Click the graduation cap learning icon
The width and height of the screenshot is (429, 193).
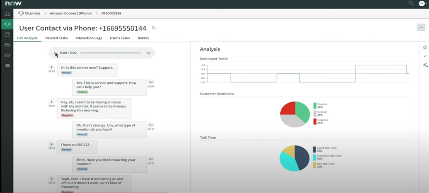[x=7, y=55]
